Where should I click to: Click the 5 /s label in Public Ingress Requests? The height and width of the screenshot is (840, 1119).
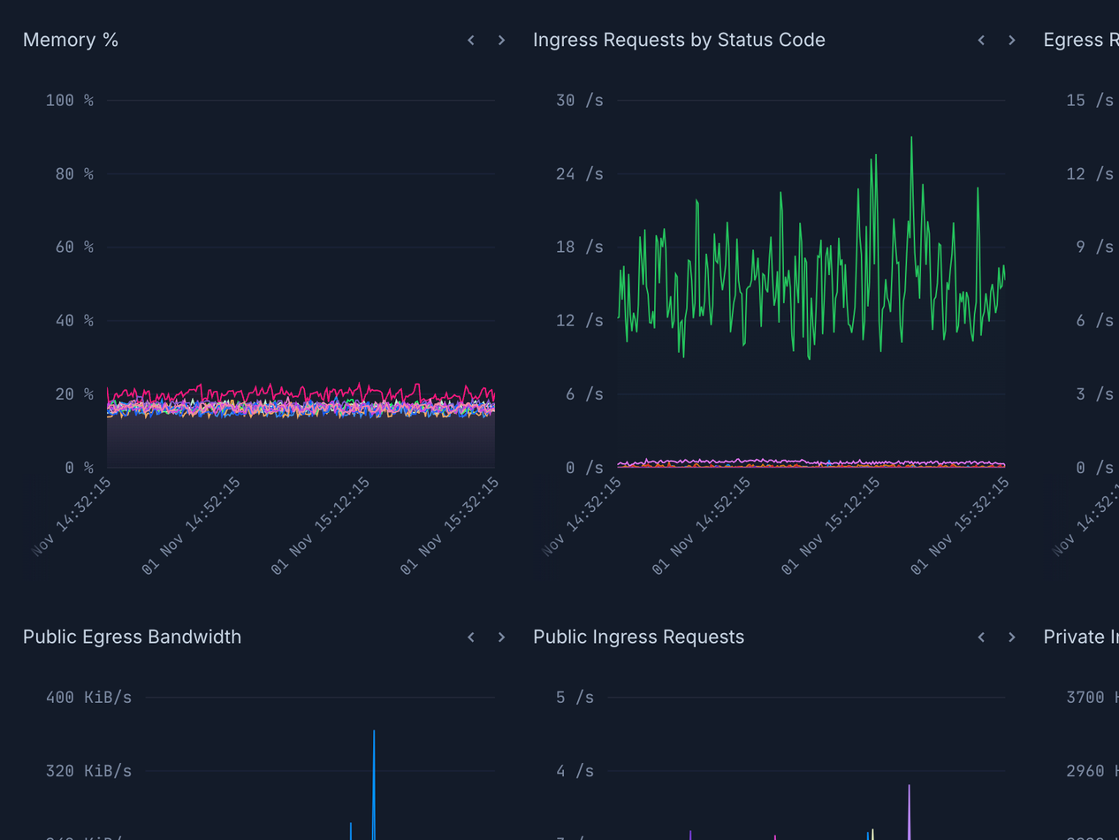[575, 697]
